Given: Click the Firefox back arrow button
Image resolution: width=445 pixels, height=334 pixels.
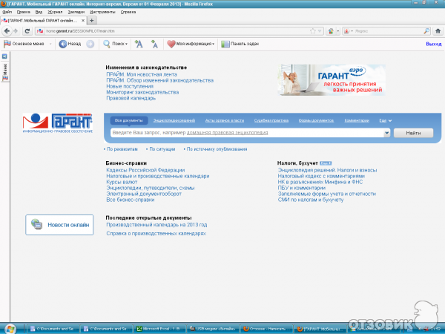Looking at the screenshot, I should click(x=7, y=31).
